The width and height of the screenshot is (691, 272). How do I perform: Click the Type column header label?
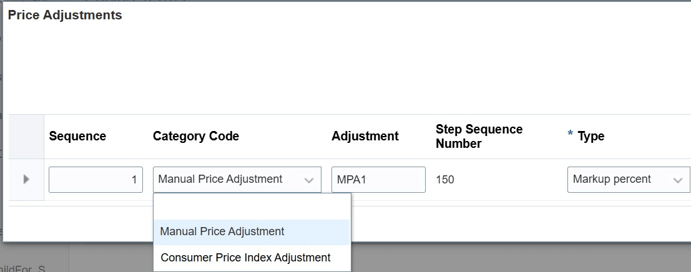[591, 136]
